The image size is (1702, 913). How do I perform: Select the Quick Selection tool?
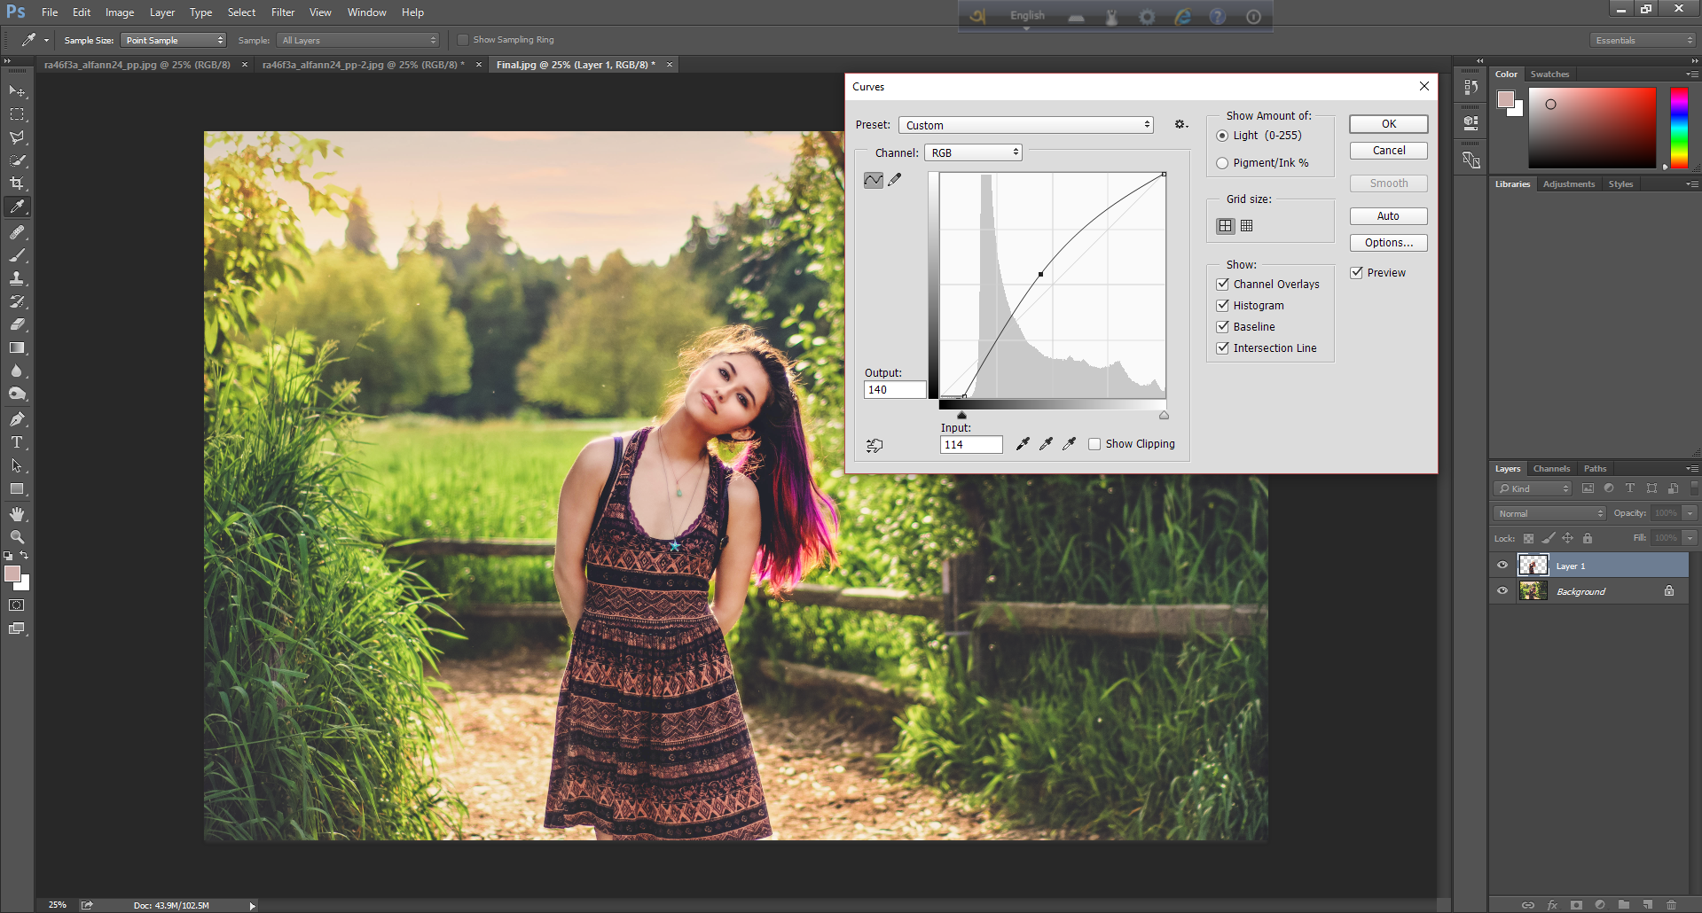[17, 160]
